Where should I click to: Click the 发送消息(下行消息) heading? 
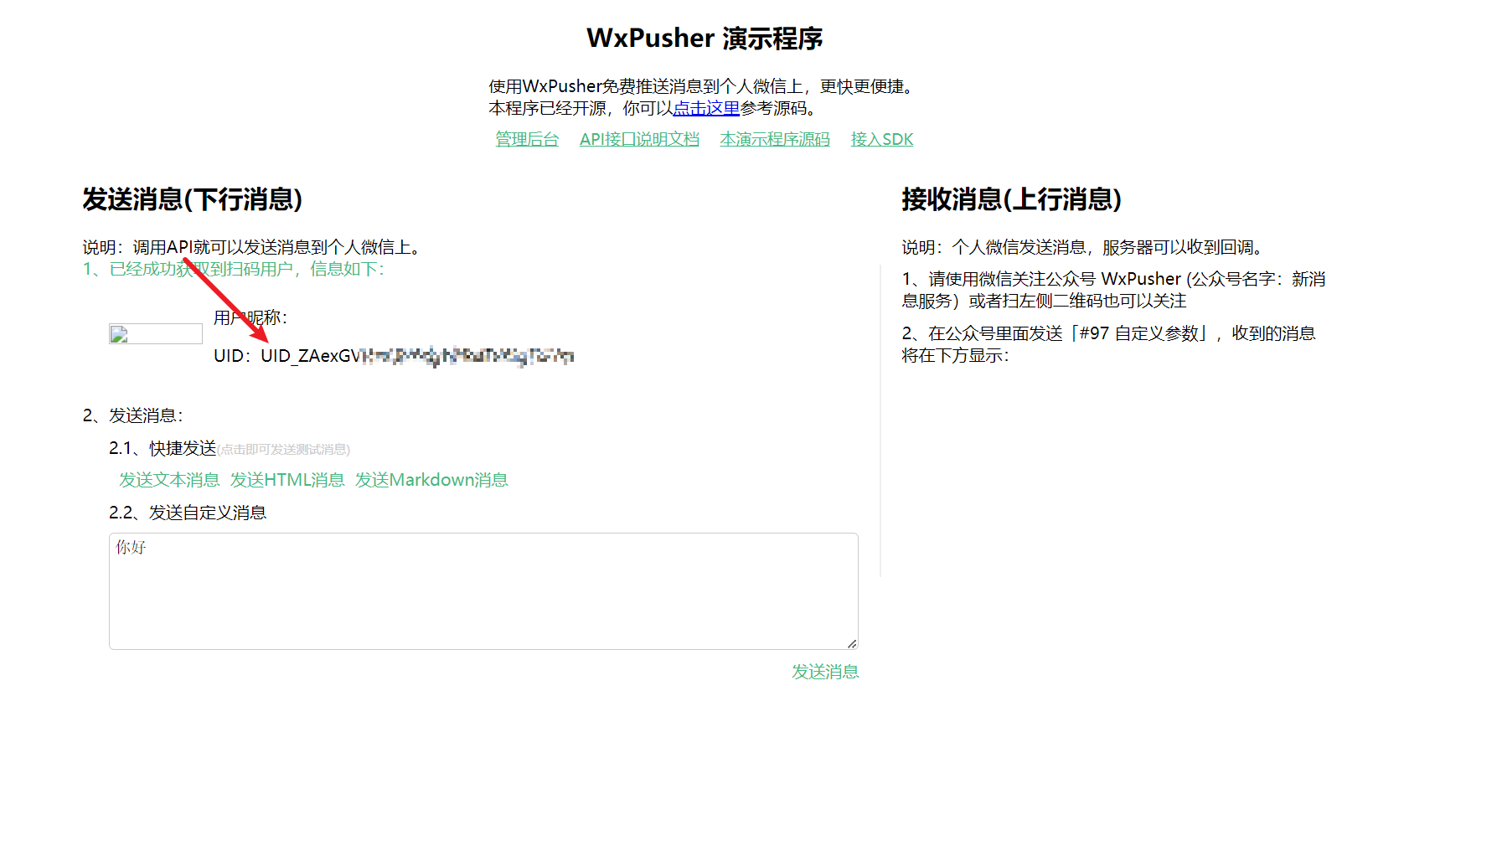193,199
